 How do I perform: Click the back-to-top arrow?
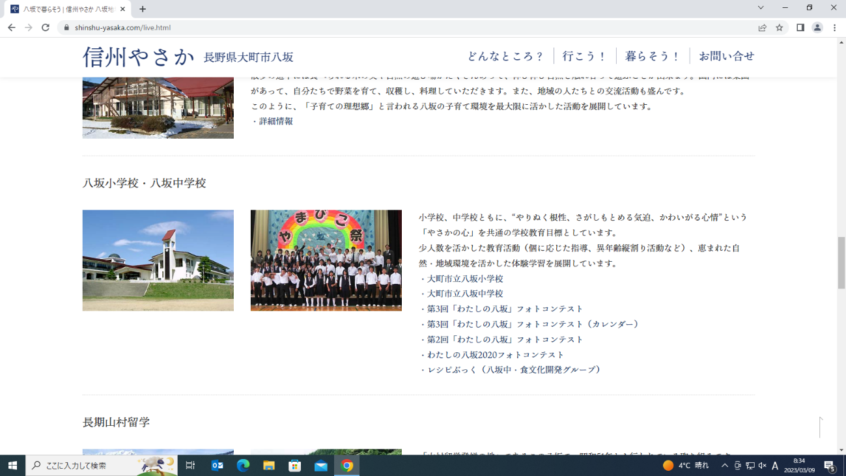(x=821, y=427)
